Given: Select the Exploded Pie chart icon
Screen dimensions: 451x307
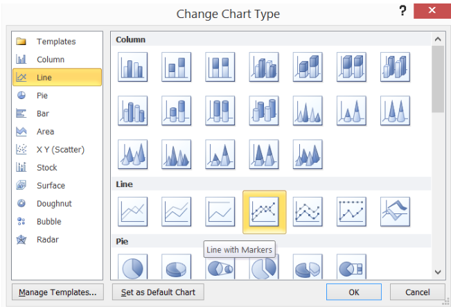Looking at the screenshot, I should click(x=264, y=266).
